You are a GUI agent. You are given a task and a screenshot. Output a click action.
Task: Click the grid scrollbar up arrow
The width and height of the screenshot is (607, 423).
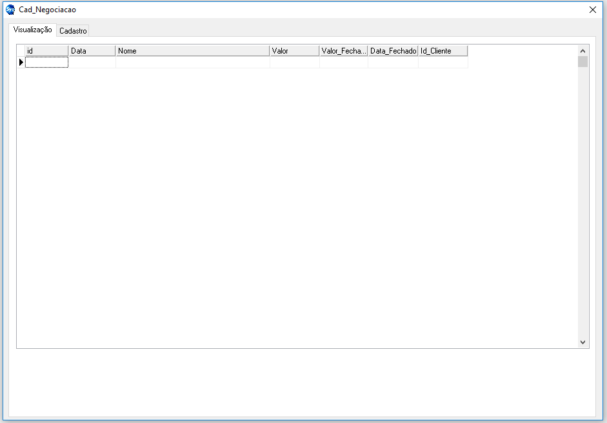coord(582,51)
